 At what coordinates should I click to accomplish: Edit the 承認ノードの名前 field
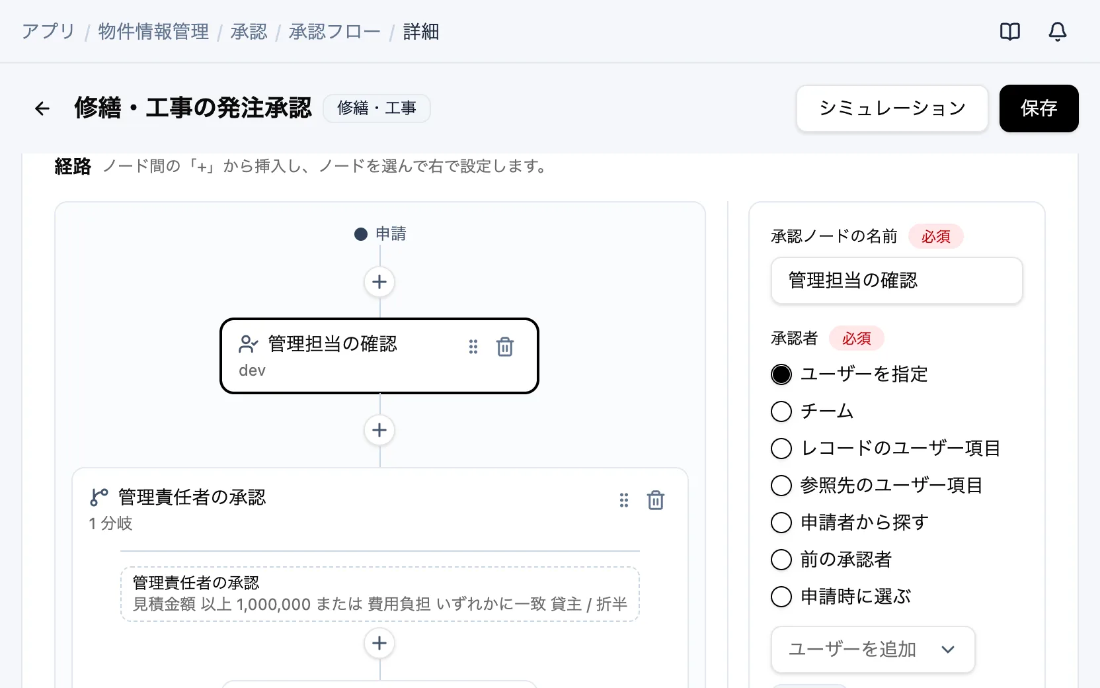(897, 280)
